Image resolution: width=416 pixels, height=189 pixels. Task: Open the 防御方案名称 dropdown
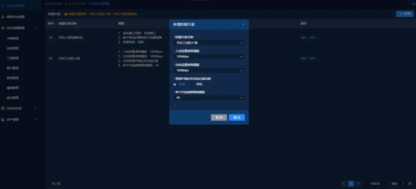coord(209,43)
